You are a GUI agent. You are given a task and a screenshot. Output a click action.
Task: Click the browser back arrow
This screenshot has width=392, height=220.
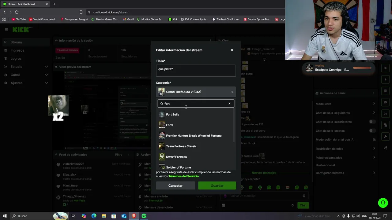click(4, 12)
